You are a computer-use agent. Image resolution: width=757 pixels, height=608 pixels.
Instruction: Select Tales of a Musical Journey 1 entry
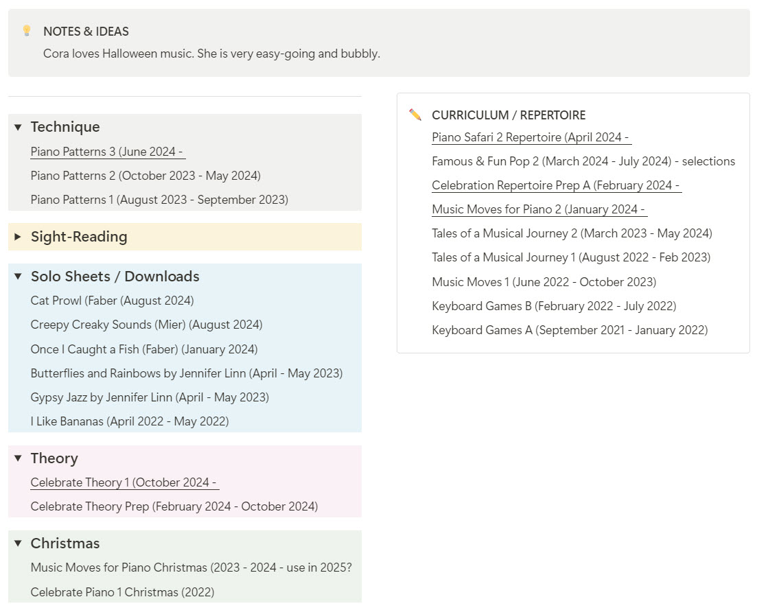571,257
